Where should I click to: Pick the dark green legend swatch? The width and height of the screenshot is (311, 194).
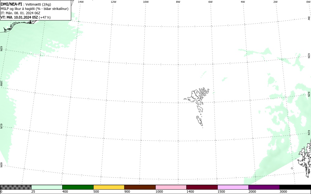coord(78,187)
